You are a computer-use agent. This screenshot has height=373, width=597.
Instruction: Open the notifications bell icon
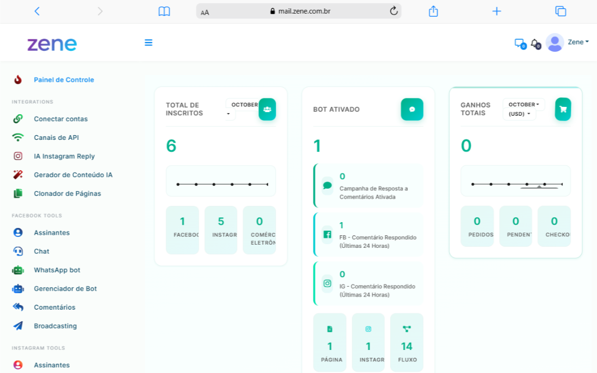click(534, 43)
